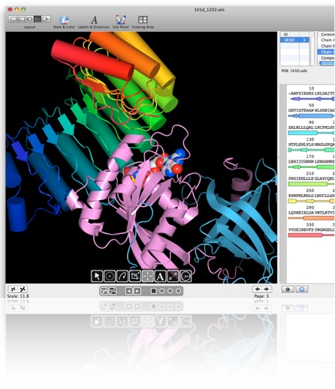335x389 pixels.
Task: Click the Scale: 11.8 readout
Action: pos(18,296)
